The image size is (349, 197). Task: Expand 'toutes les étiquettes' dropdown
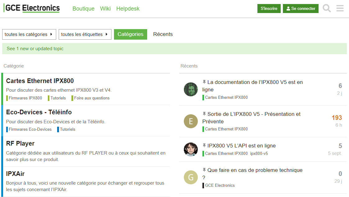[x=85, y=34]
